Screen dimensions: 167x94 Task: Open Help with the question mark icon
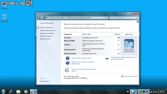(x=138, y=22)
